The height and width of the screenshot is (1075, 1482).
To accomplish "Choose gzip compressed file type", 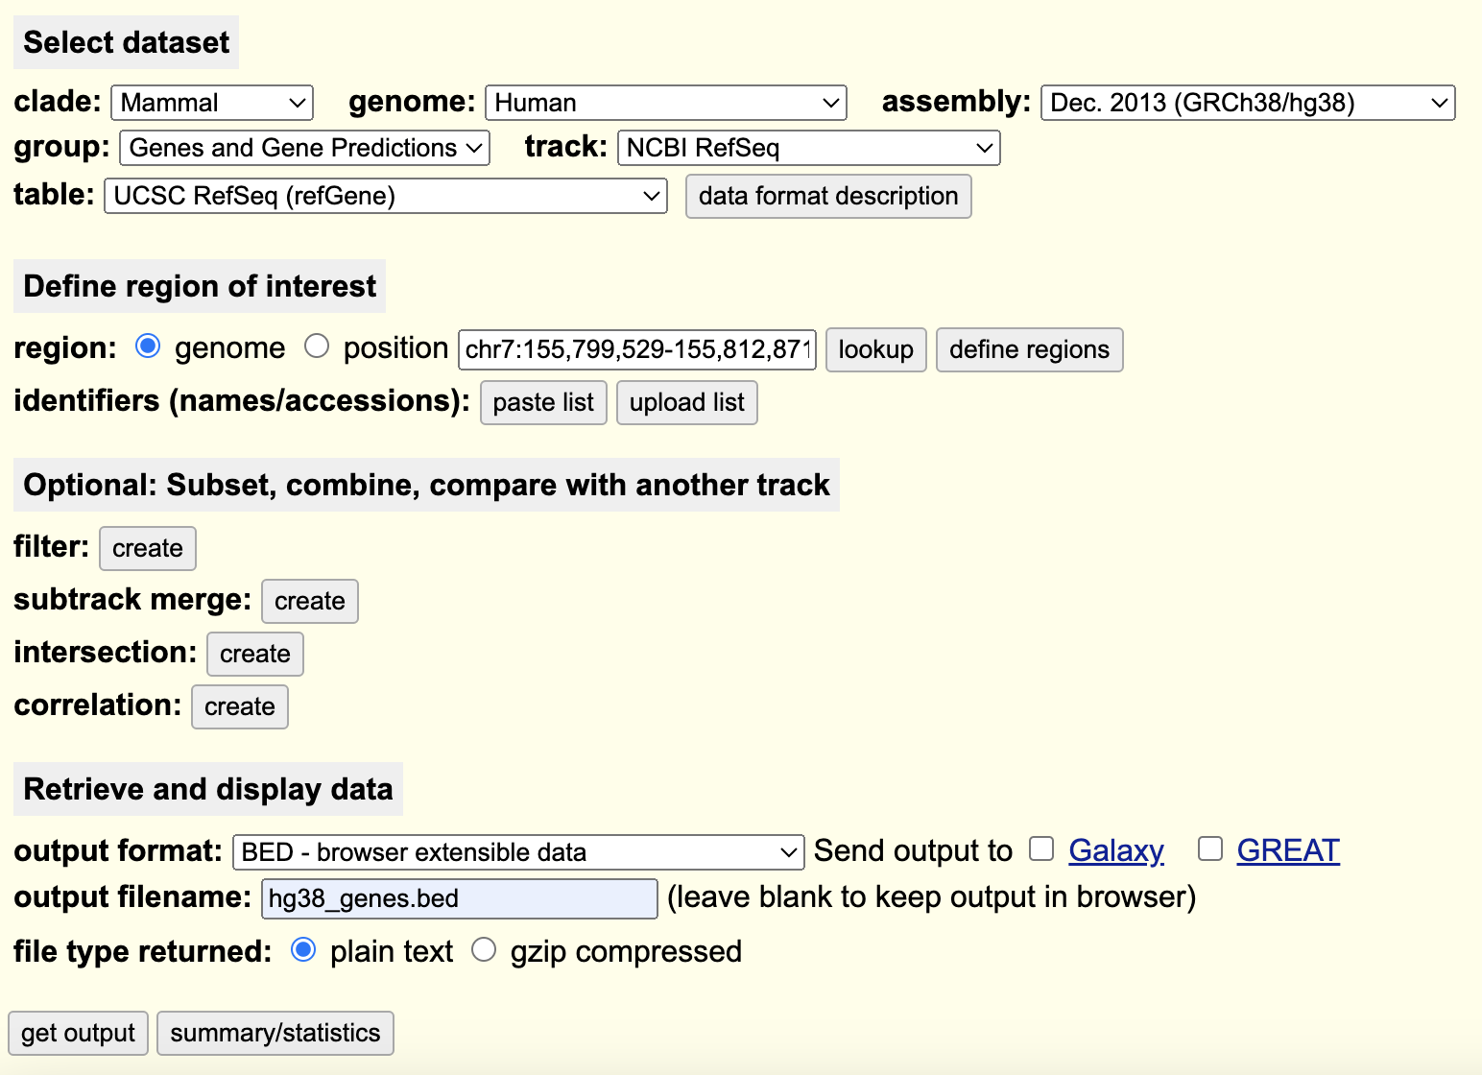I will click(x=485, y=949).
